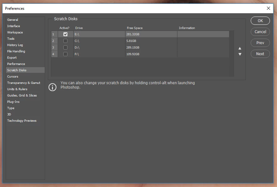Confirm the preferences with OK
The height and width of the screenshot is (187, 277).
pos(260,21)
